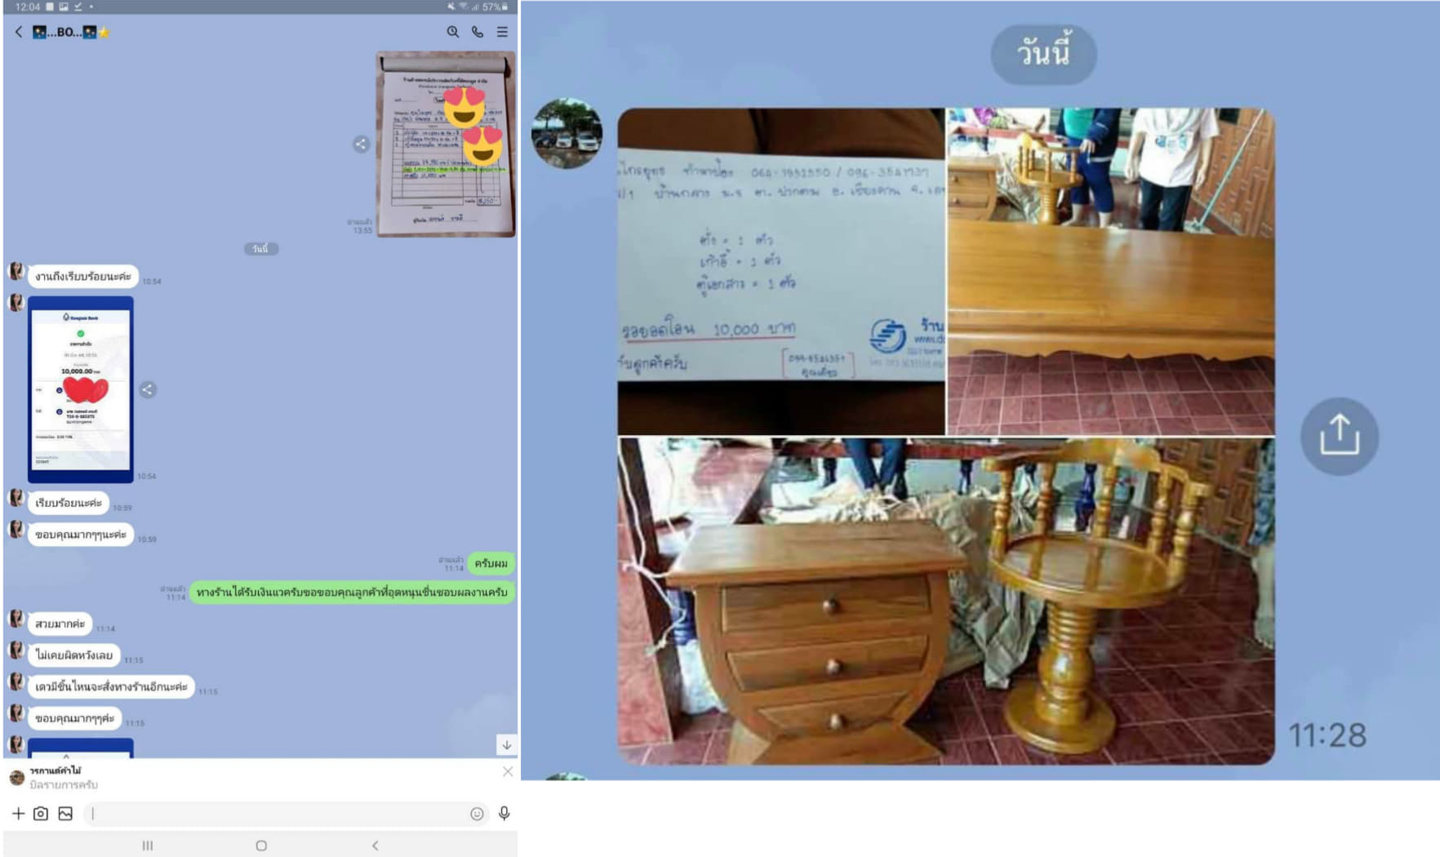Select green reply 'ครับผม'
This screenshot has width=1440, height=857.
click(491, 563)
